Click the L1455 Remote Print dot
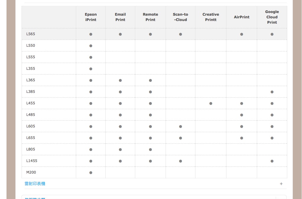 pyautogui.click(x=151, y=161)
